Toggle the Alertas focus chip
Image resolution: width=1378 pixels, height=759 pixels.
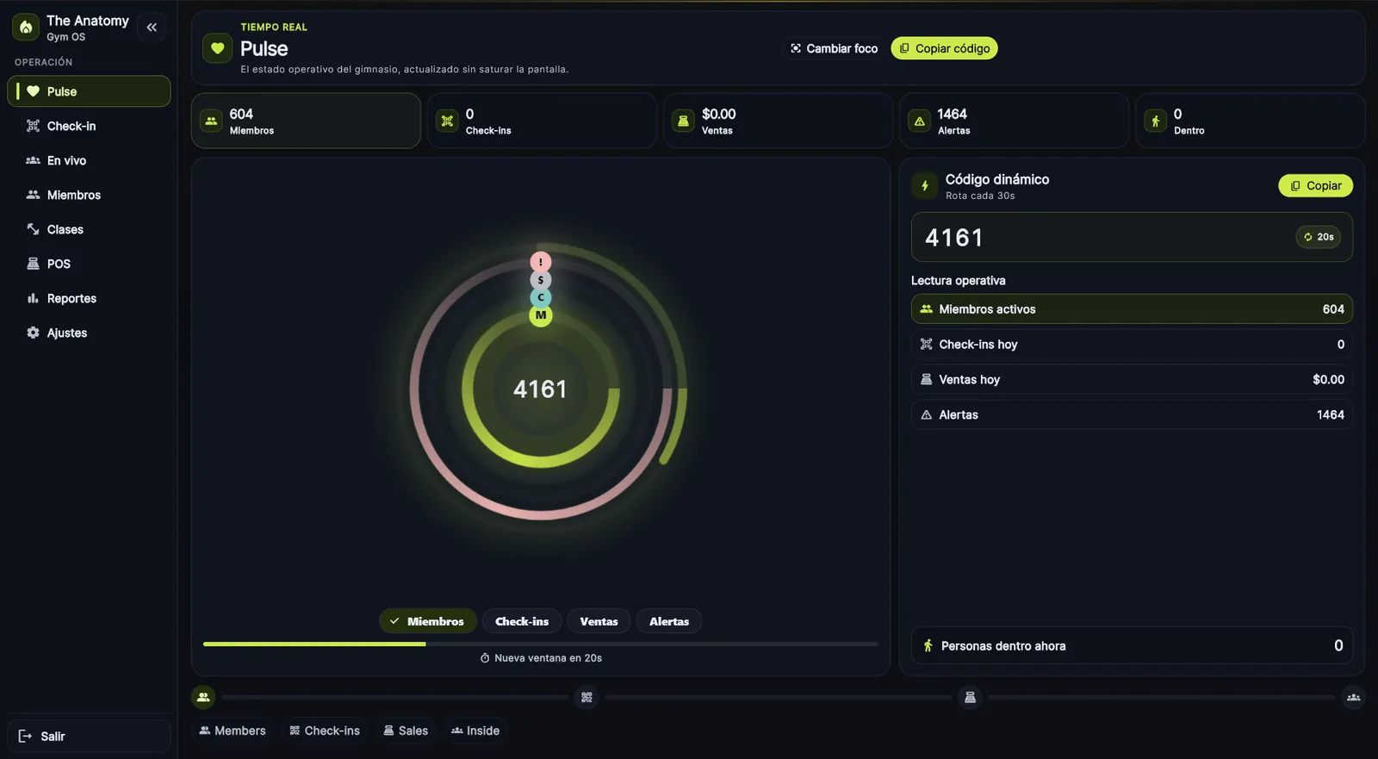(669, 621)
